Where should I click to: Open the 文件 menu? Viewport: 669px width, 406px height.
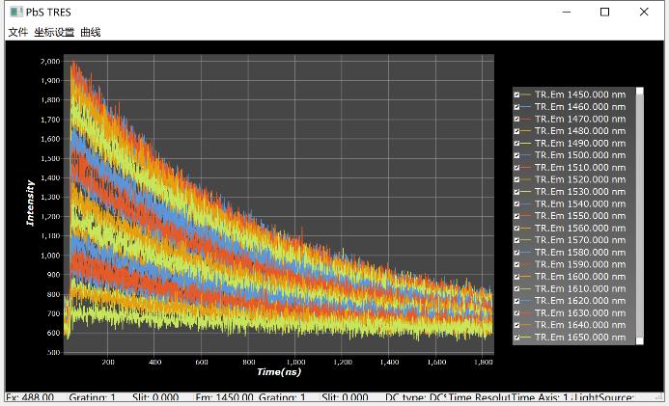pos(17,32)
